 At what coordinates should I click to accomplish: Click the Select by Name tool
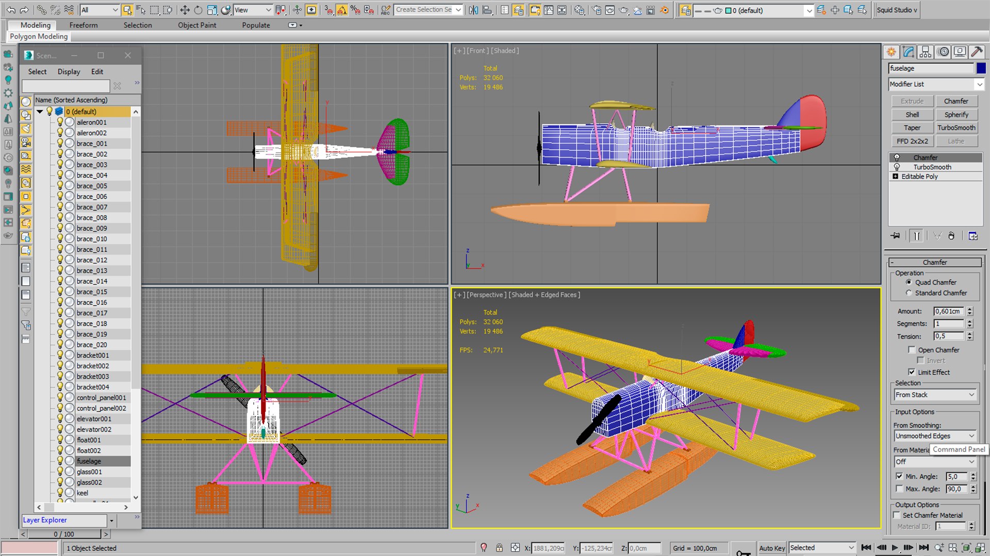tap(141, 10)
